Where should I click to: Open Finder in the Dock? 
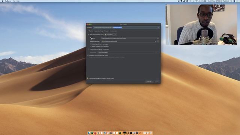89,133
